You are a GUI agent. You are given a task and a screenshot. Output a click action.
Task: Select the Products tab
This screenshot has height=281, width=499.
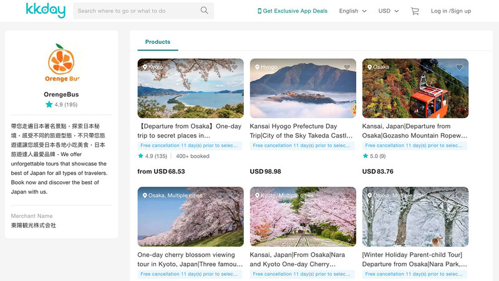pyautogui.click(x=158, y=42)
